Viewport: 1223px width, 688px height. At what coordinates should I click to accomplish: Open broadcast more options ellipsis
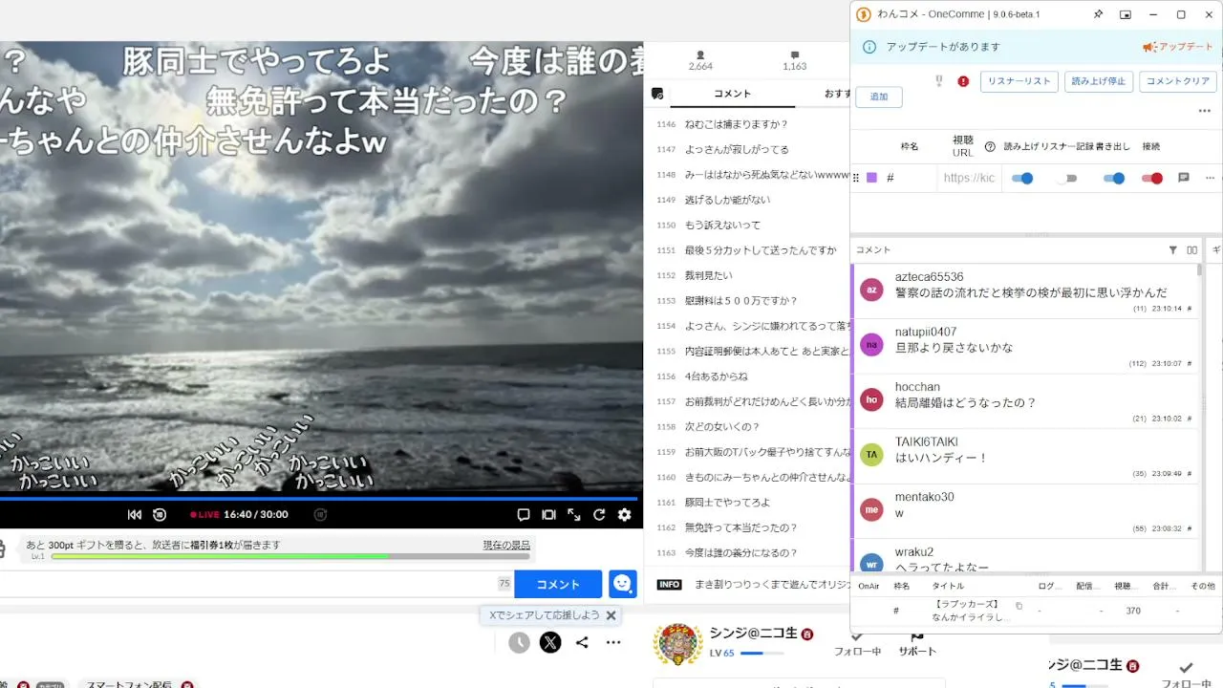[613, 643]
